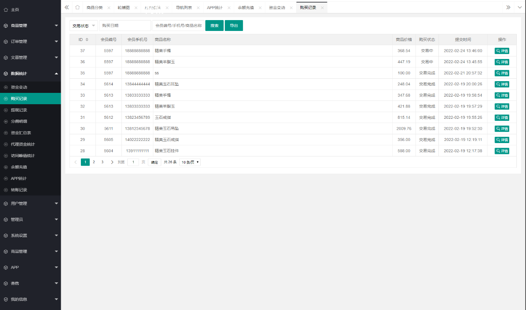Screen dimensions: 526x310
Task: Expand the tab options chevron at top right
Action: pyautogui.click(x=508, y=8)
